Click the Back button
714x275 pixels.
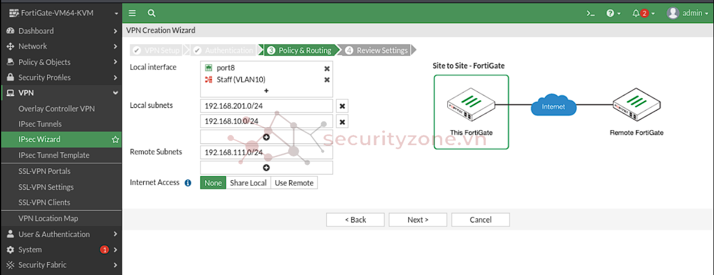click(x=355, y=220)
